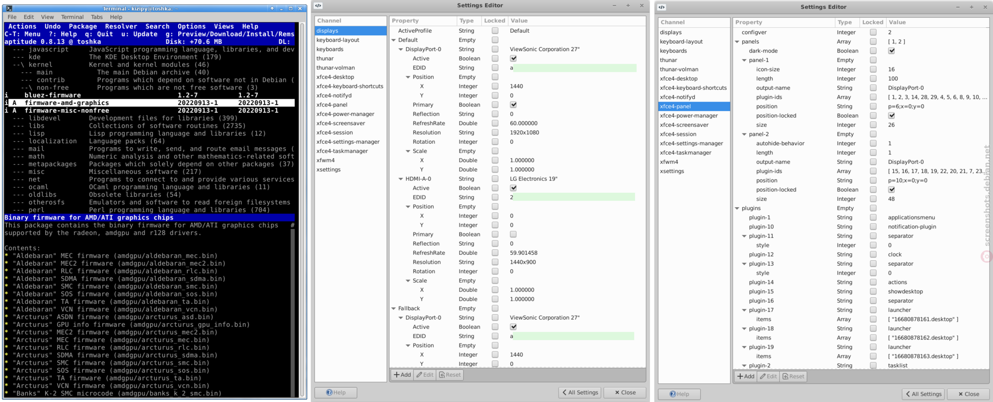This screenshot has height=402, width=993.
Task: Click the Terminal window icon in its title bar
Action: pos(9,8)
